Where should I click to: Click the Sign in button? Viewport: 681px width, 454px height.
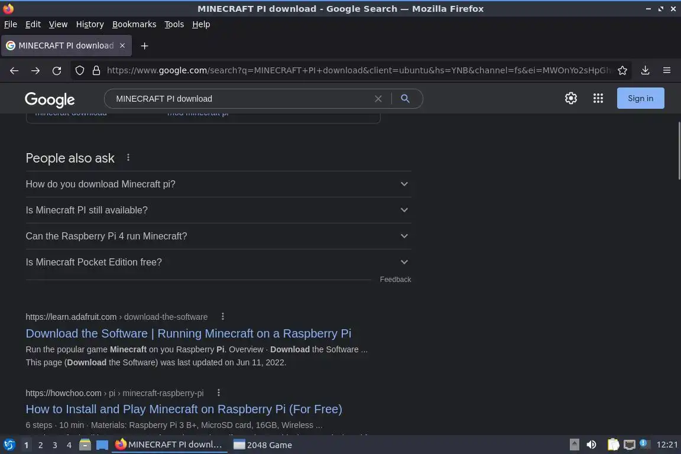[640, 98]
